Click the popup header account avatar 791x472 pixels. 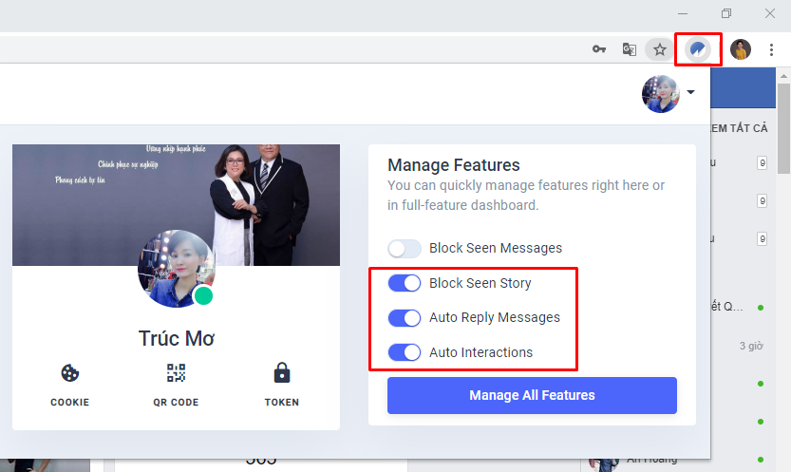click(660, 94)
